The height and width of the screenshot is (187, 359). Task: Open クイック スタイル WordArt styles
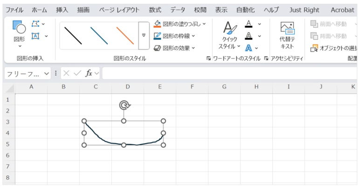(x=229, y=35)
